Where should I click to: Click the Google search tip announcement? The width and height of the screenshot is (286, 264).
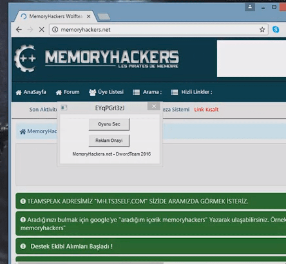click(x=151, y=223)
